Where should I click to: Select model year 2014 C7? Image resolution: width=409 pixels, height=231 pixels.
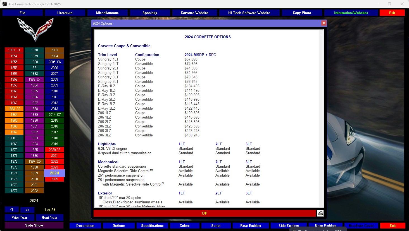(x=54, y=115)
